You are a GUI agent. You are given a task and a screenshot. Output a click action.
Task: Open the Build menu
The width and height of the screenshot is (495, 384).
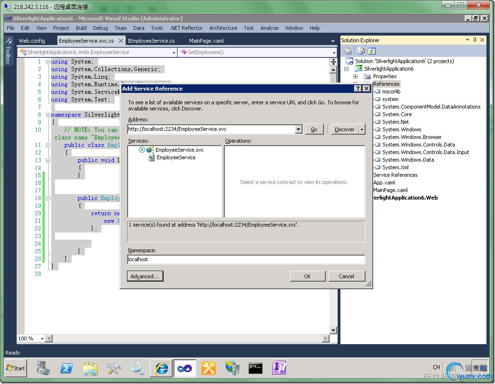(x=81, y=28)
